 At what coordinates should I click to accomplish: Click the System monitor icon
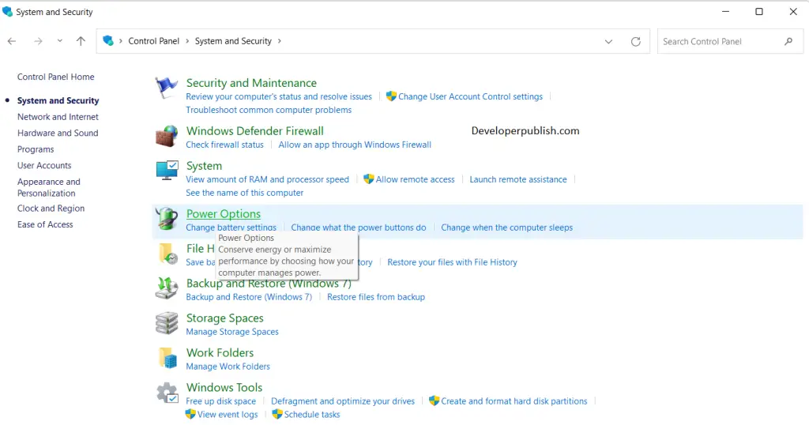coord(167,170)
